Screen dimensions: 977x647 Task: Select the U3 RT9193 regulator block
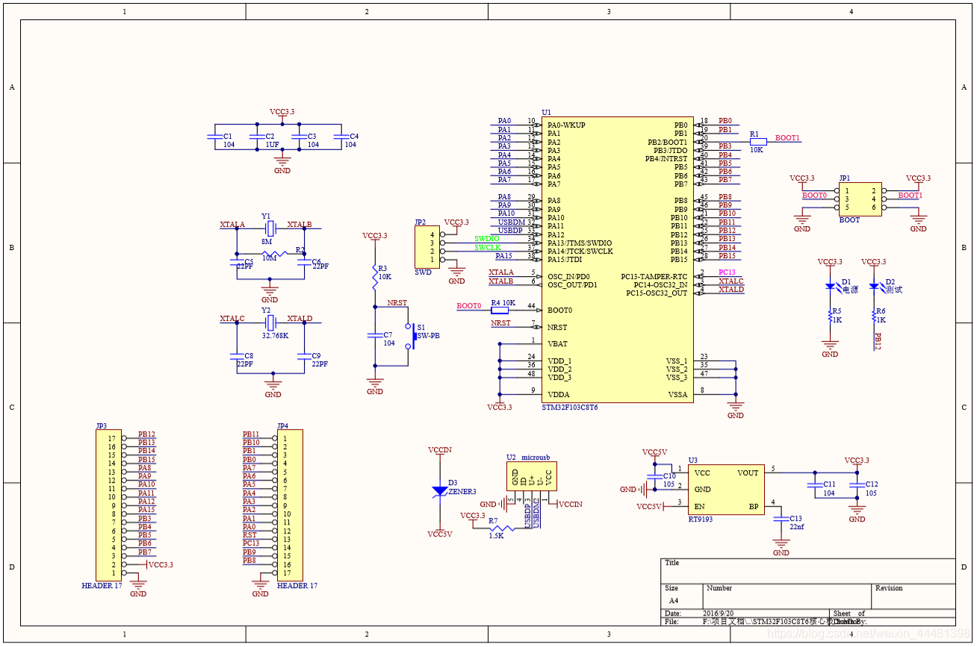click(726, 490)
